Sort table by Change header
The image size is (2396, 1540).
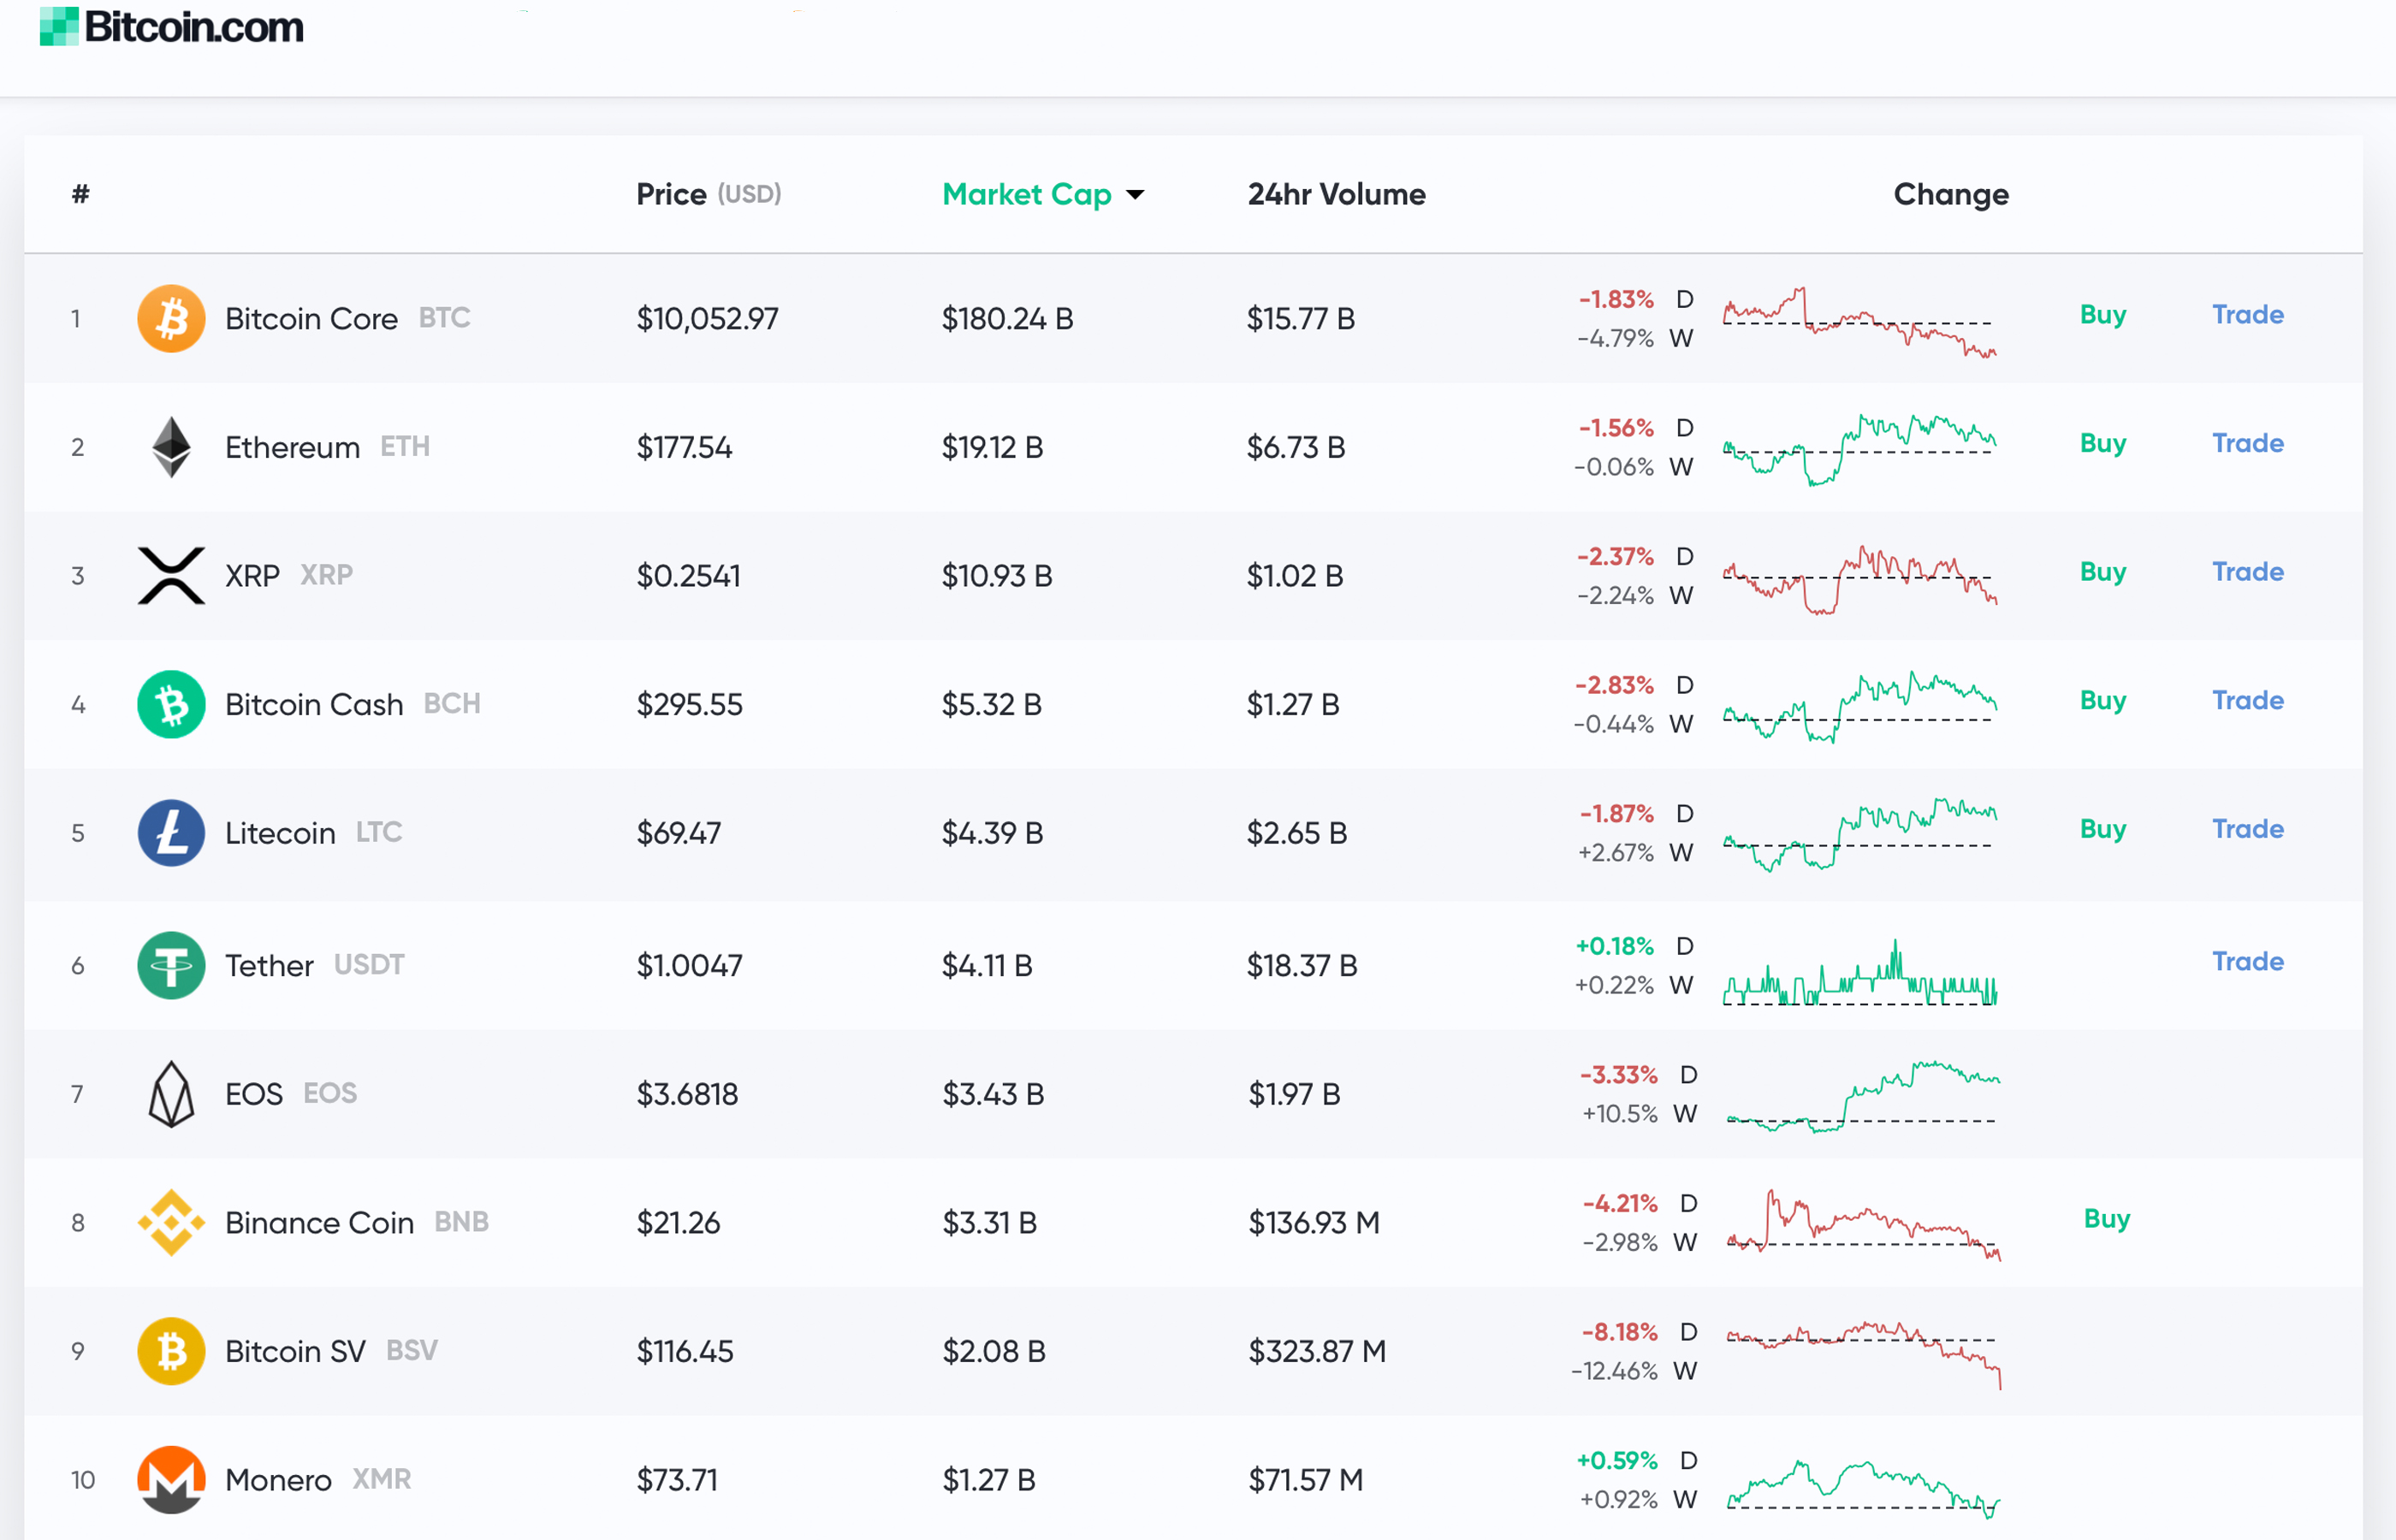click(x=1951, y=194)
